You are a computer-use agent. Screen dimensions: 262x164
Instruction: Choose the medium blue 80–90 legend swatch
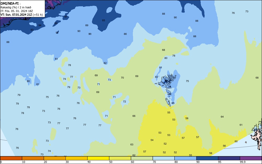pyautogui.click(x=185, y=158)
